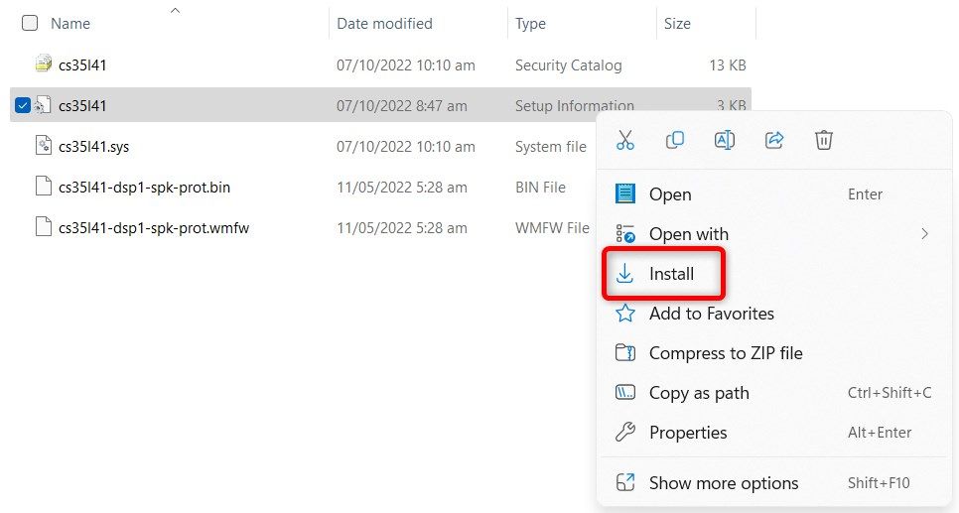
Task: Expand the Open with submenu
Action: coord(773,234)
